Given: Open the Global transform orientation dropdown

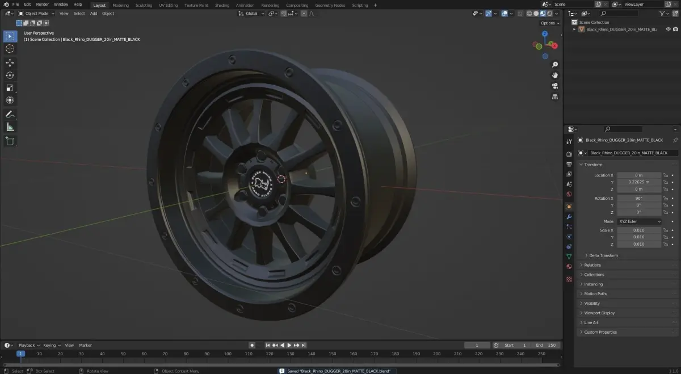Looking at the screenshot, I should click(251, 14).
